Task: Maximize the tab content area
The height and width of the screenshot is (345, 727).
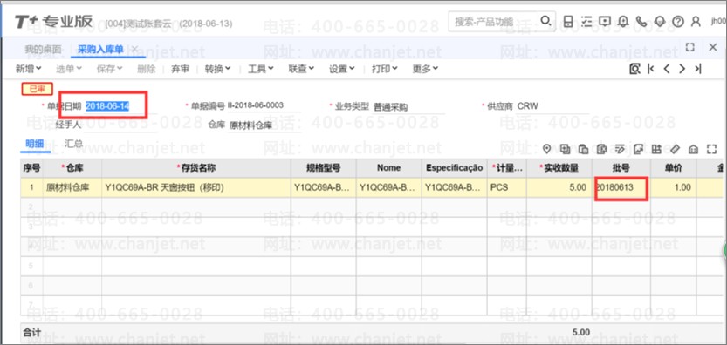Action: [x=689, y=47]
